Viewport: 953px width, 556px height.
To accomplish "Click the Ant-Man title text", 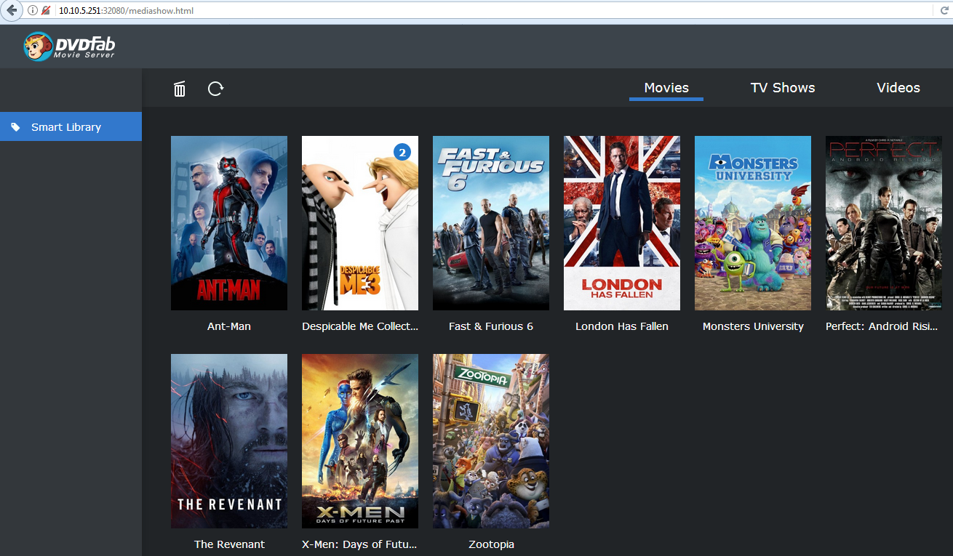I will pos(229,326).
